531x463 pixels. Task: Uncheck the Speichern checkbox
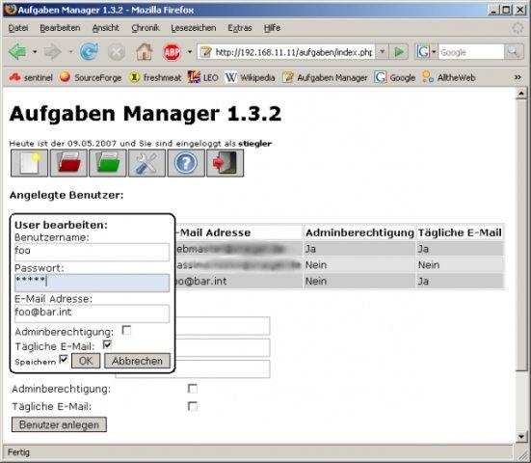click(x=64, y=359)
